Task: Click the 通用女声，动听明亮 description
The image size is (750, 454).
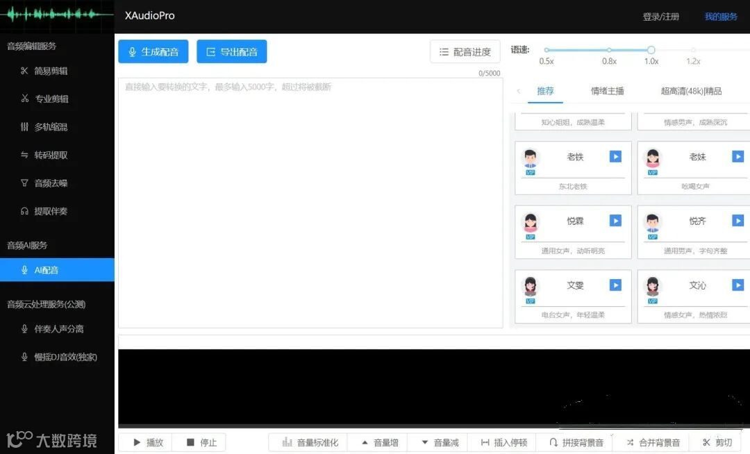Action: click(573, 251)
